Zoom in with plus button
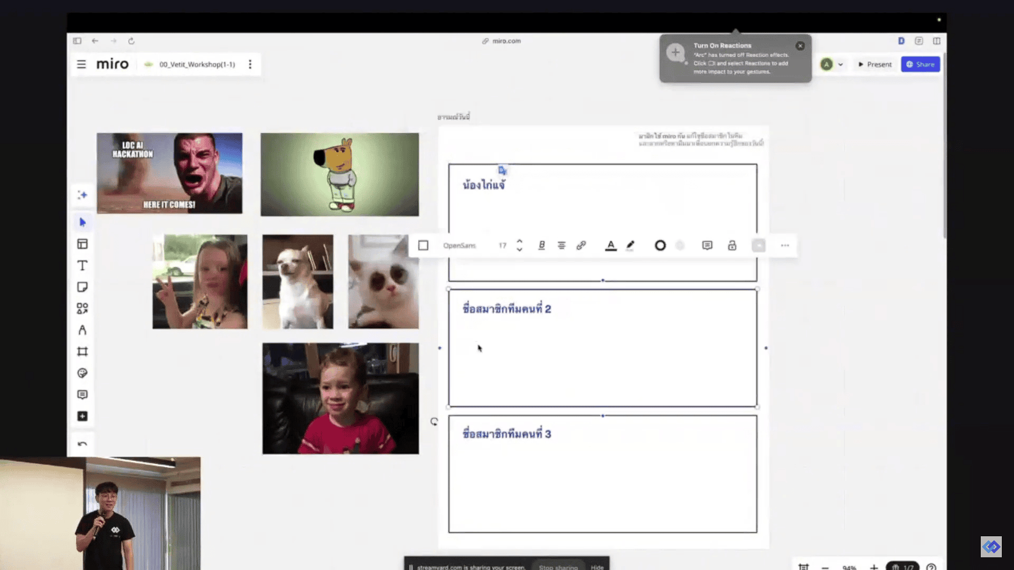The height and width of the screenshot is (570, 1014). 874,567
